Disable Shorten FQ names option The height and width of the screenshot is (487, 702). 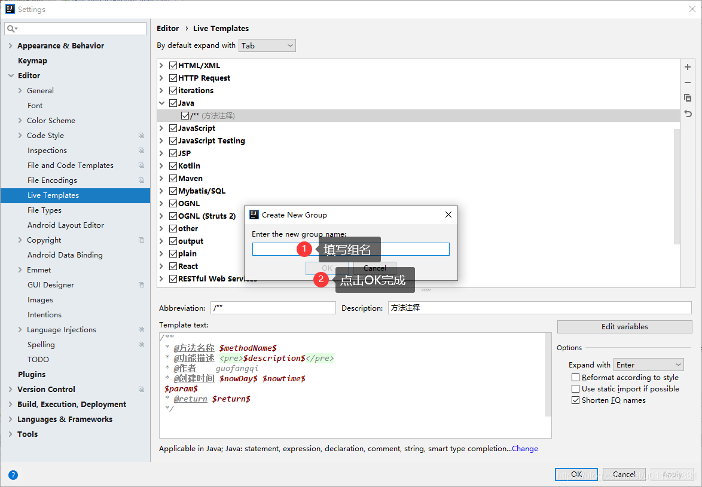pos(576,400)
